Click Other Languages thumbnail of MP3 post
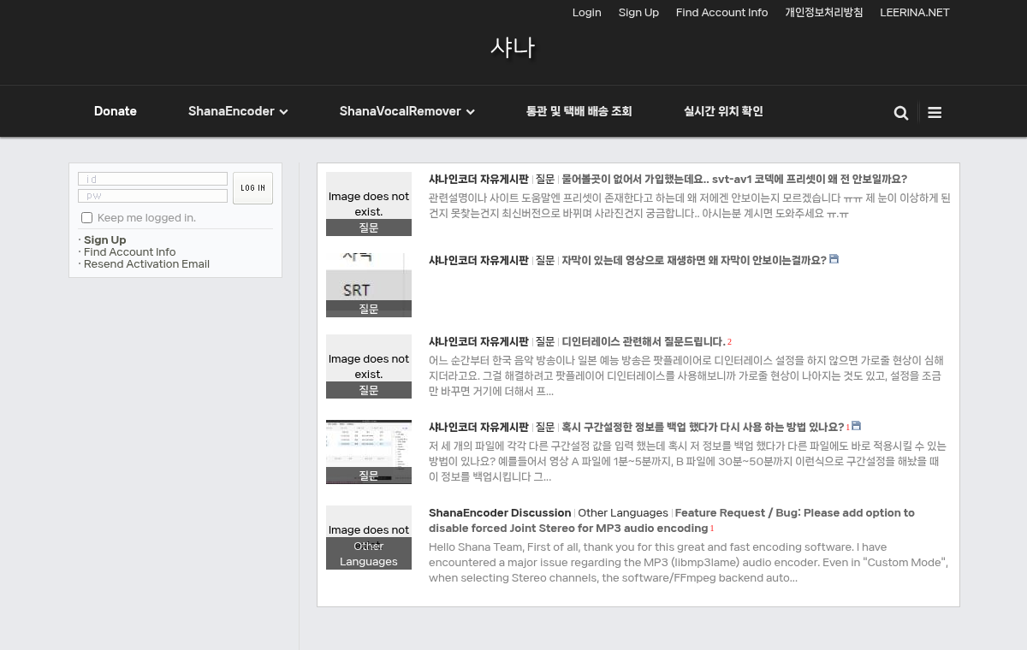The width and height of the screenshot is (1027, 650). coord(369,537)
